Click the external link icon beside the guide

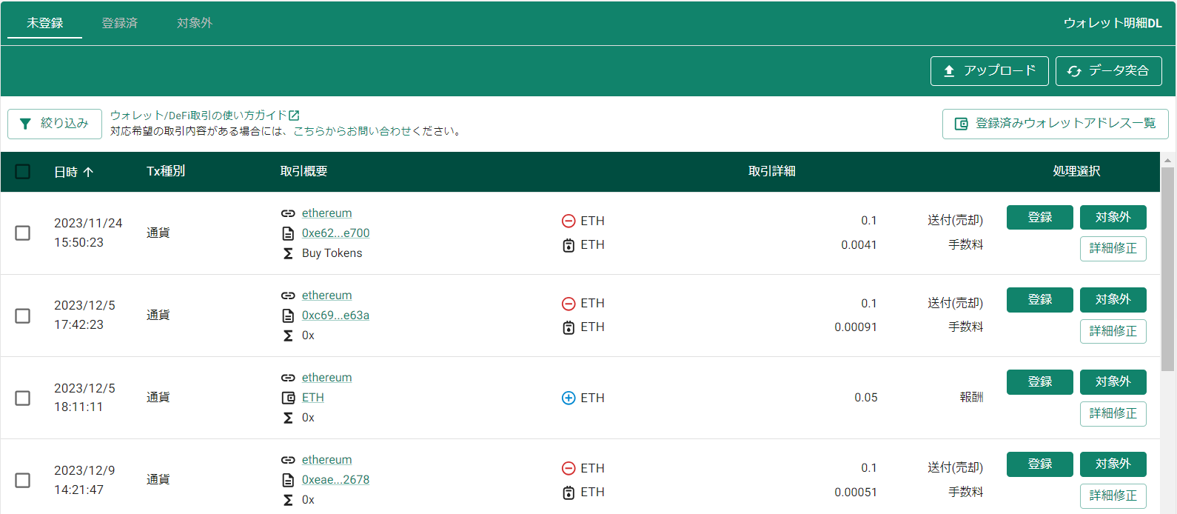pos(294,116)
